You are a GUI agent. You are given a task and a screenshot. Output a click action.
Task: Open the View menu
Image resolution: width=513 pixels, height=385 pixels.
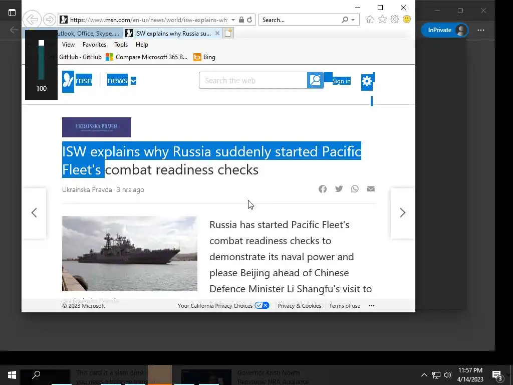pyautogui.click(x=68, y=45)
